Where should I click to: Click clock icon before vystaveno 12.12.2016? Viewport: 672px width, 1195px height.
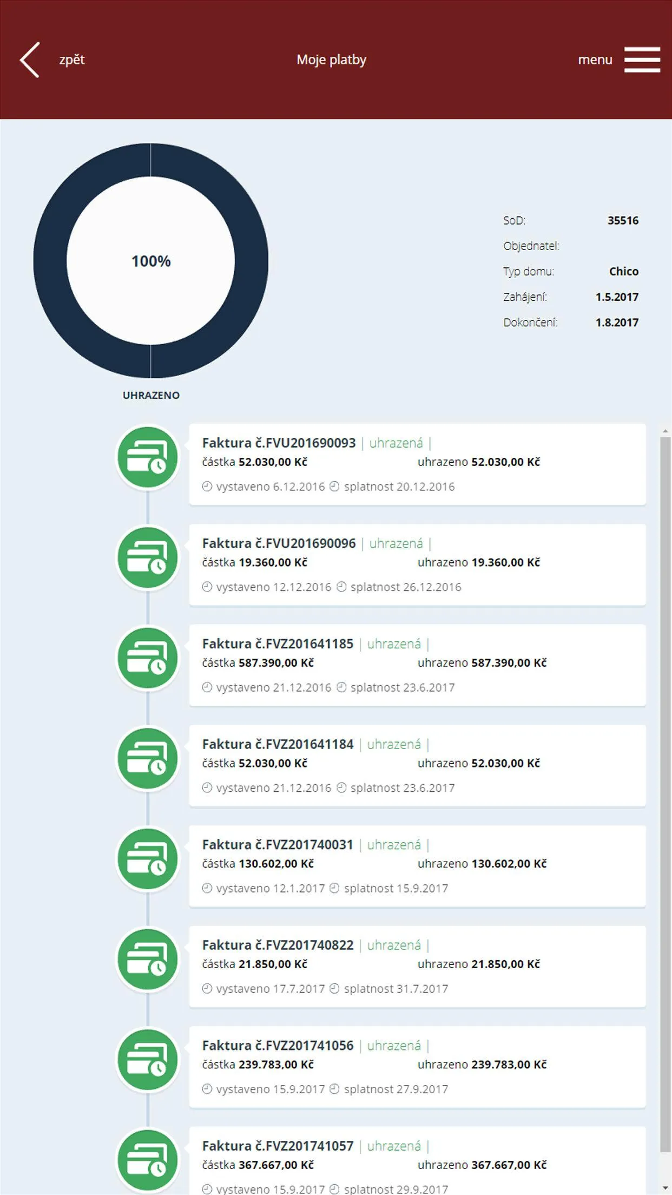(x=207, y=587)
